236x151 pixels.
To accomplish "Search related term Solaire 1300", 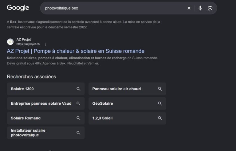I will pyautogui.click(x=46, y=89).
